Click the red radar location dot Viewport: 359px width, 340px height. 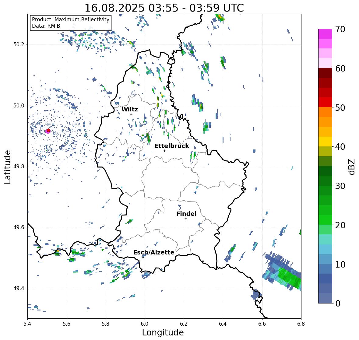click(x=48, y=130)
